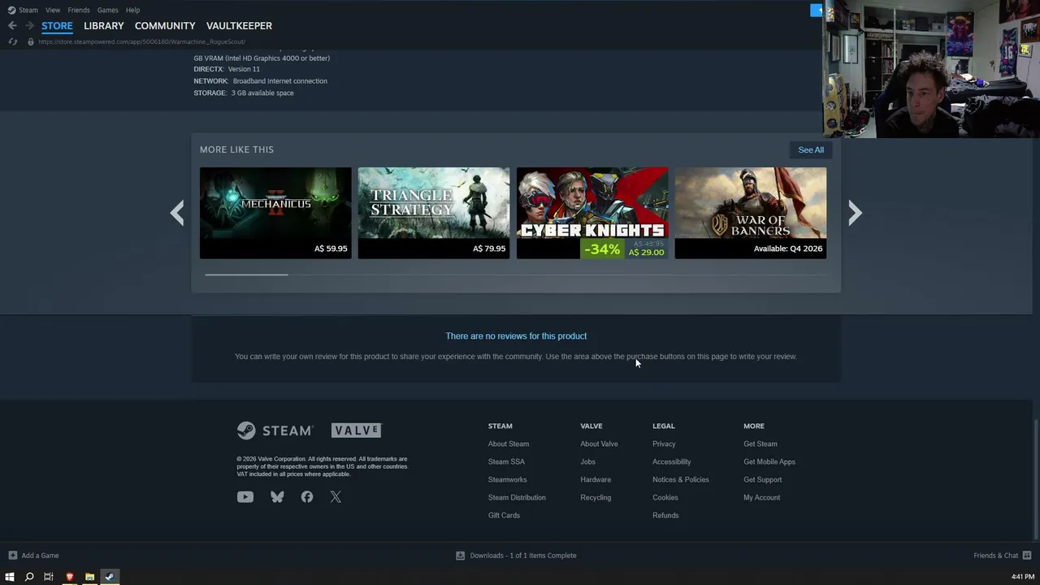Click the store URL address field
Screen dimensions: 1040x585
tap(141, 41)
